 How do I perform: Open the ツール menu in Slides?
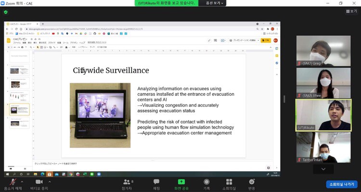[x=65, y=43]
